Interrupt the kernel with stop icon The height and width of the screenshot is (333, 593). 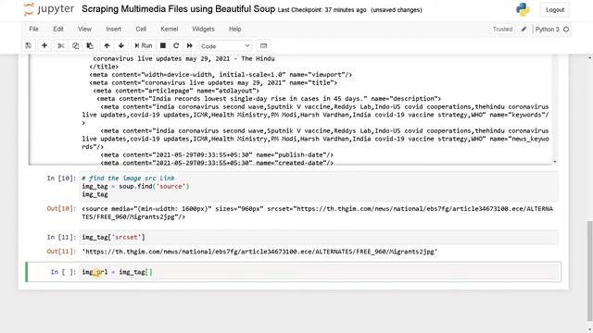[x=163, y=45]
